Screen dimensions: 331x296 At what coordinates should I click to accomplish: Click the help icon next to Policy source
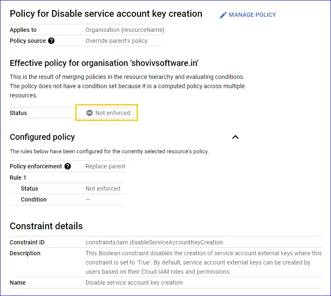pyautogui.click(x=51, y=41)
